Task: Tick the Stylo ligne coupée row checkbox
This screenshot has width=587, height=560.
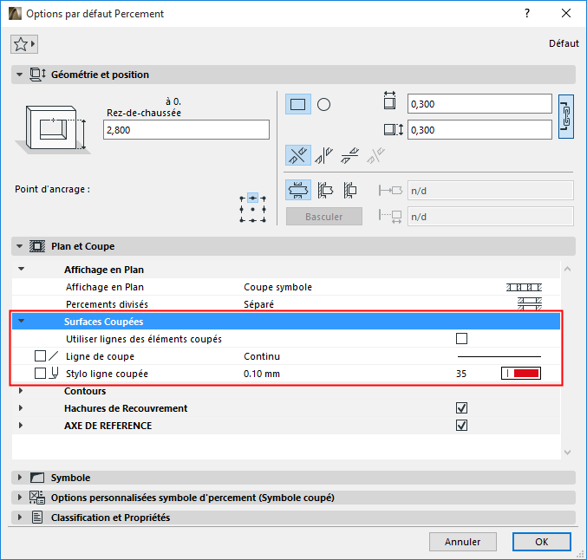Action: pos(40,374)
